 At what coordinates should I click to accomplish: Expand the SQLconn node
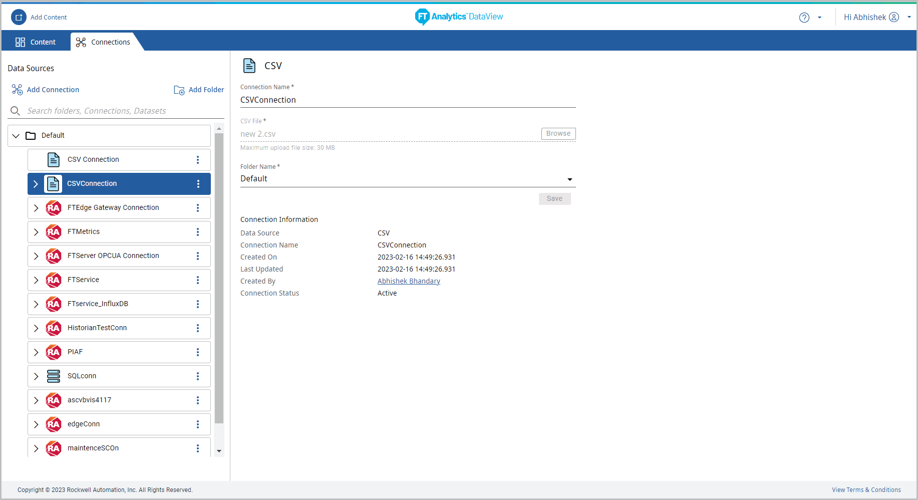[36, 376]
